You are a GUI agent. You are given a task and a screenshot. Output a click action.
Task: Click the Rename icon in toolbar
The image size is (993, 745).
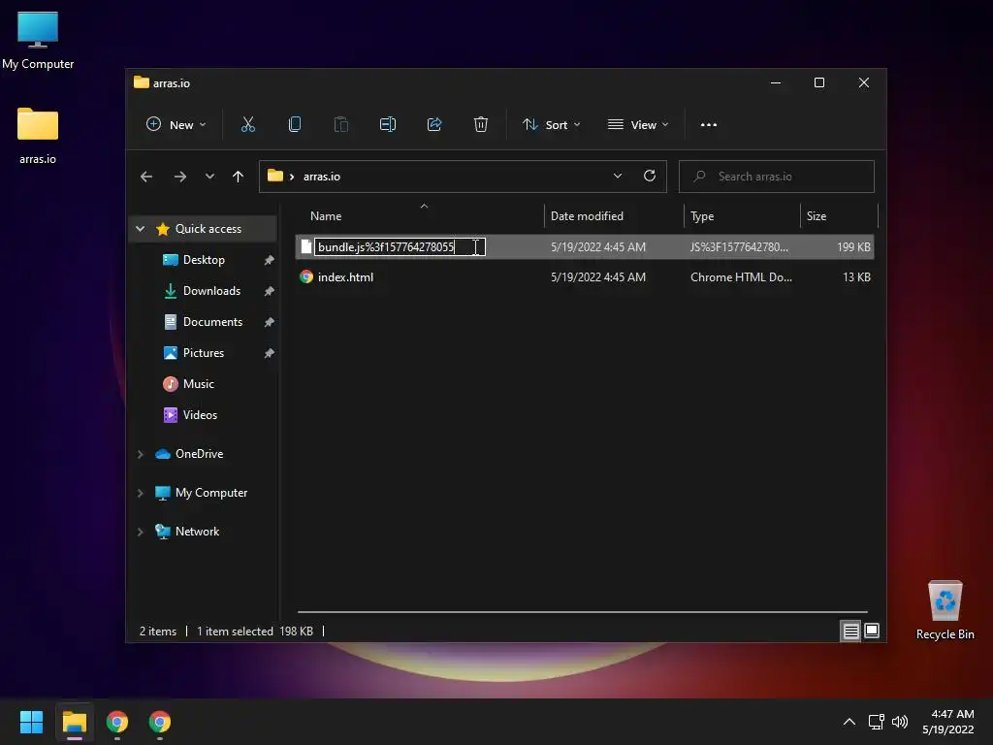[x=388, y=124]
